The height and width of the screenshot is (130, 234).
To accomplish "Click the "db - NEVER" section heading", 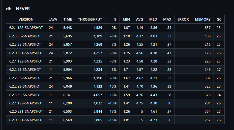I will (x=18, y=9).
